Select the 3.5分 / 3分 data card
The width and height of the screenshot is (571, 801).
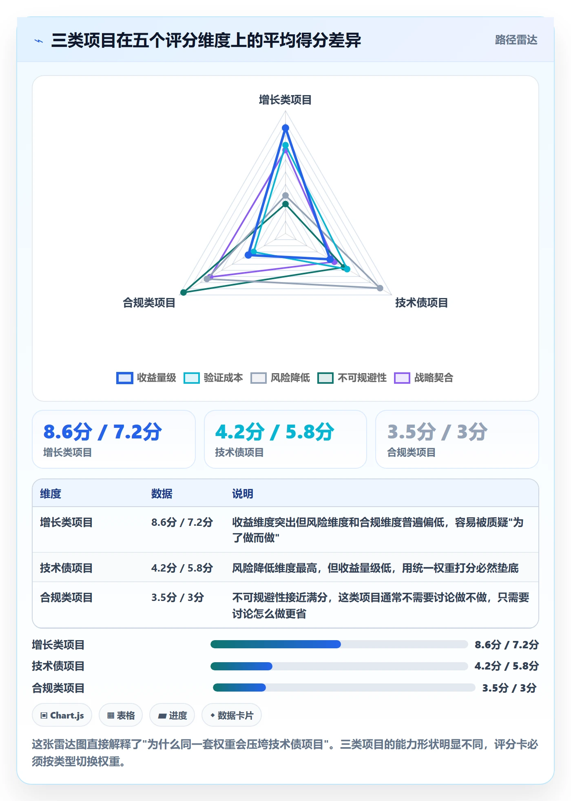(x=457, y=439)
